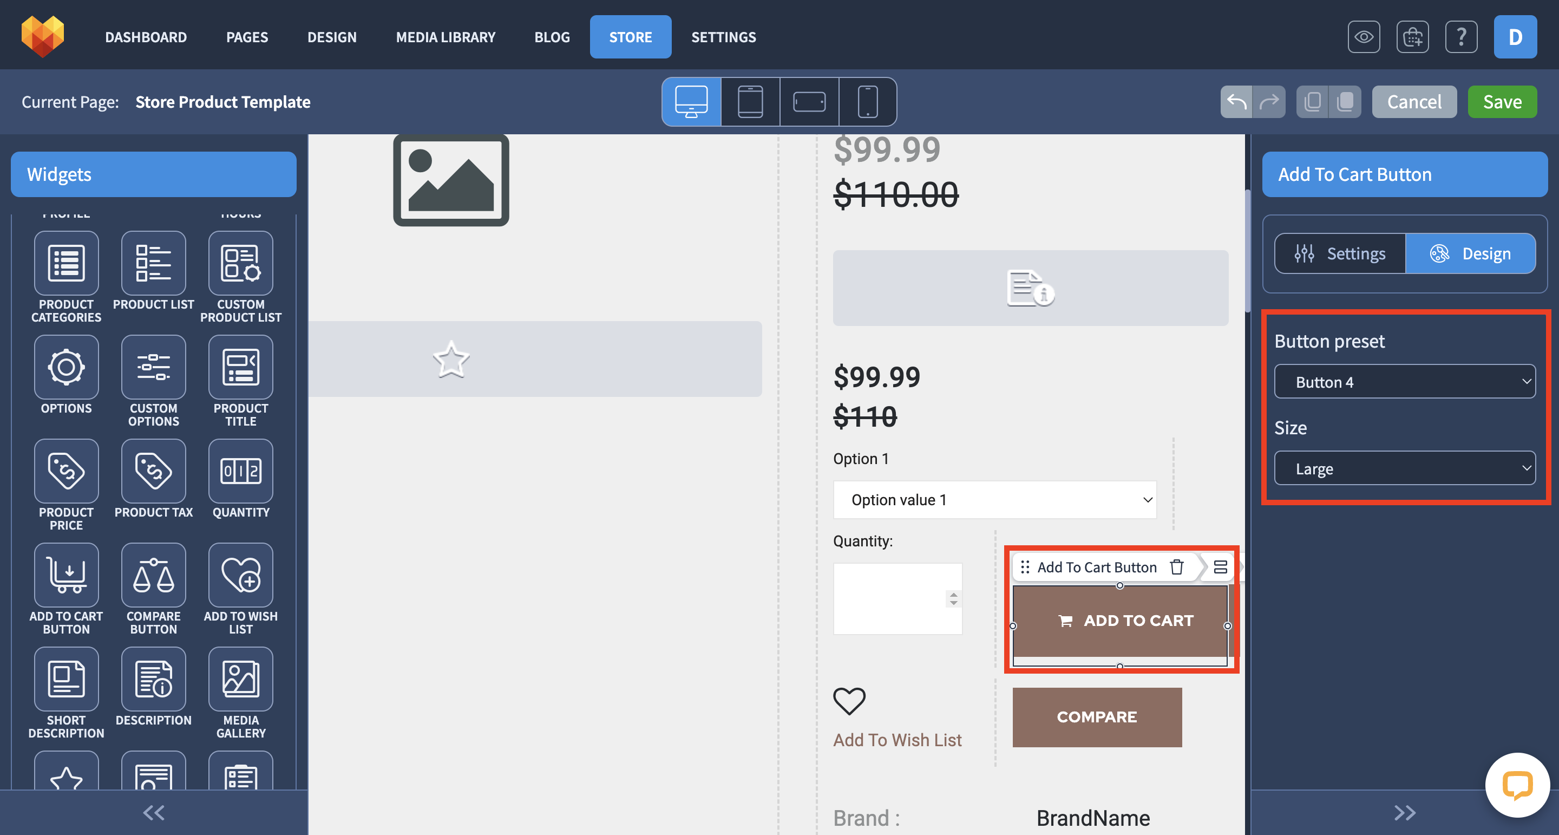Click the Cancel button
Image resolution: width=1559 pixels, height=835 pixels.
point(1414,102)
